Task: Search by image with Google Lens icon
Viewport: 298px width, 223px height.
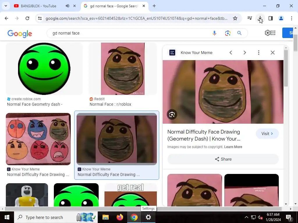Action: click(228, 33)
